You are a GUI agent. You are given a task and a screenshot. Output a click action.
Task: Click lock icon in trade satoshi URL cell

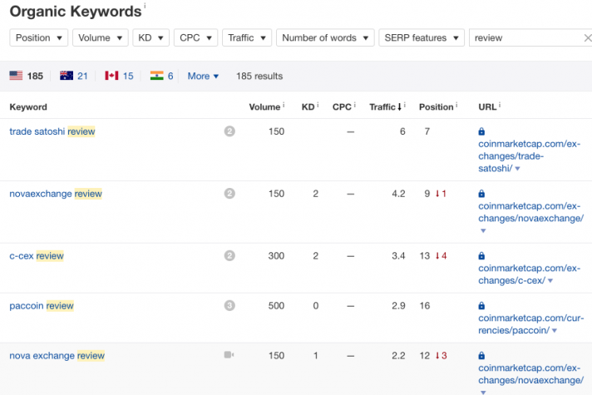[x=481, y=131]
